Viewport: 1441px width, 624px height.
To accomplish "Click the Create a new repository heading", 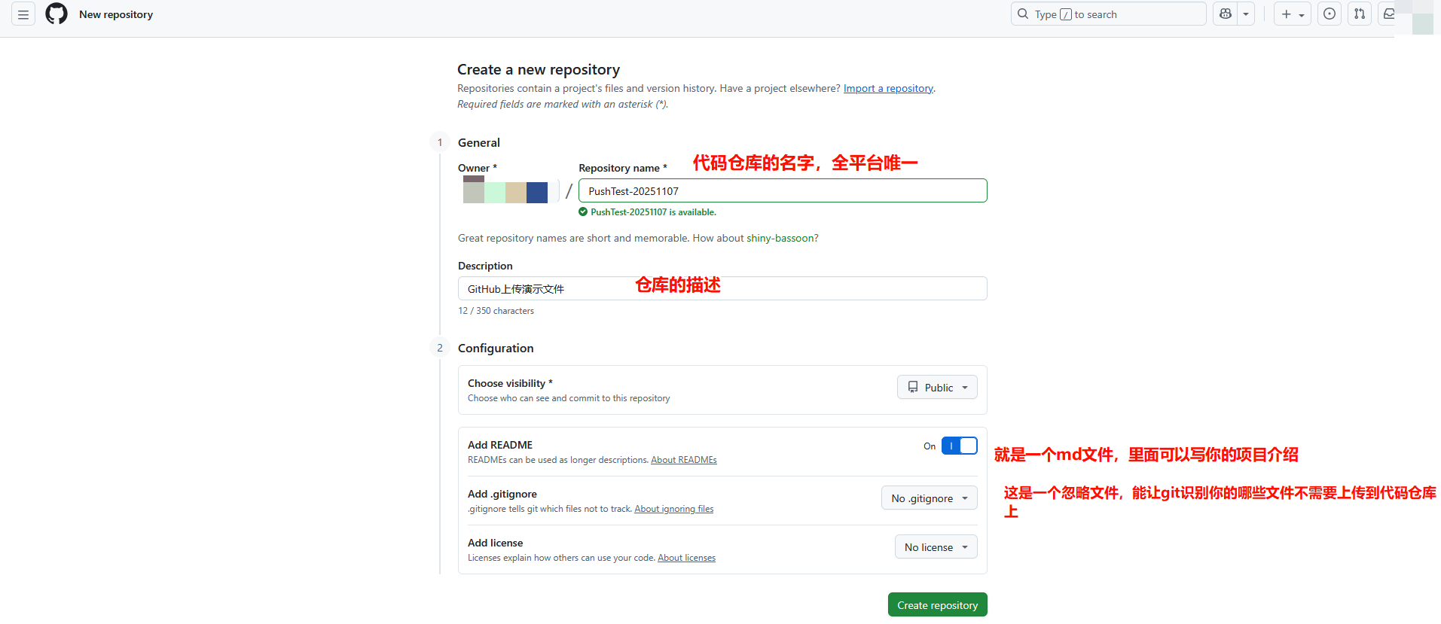I will pyautogui.click(x=539, y=69).
